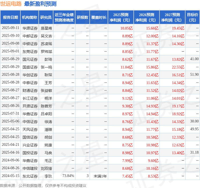The height and width of the screenshot is (188, 200).
Task: Click the 机构简称 column header
Action: point(30,17)
